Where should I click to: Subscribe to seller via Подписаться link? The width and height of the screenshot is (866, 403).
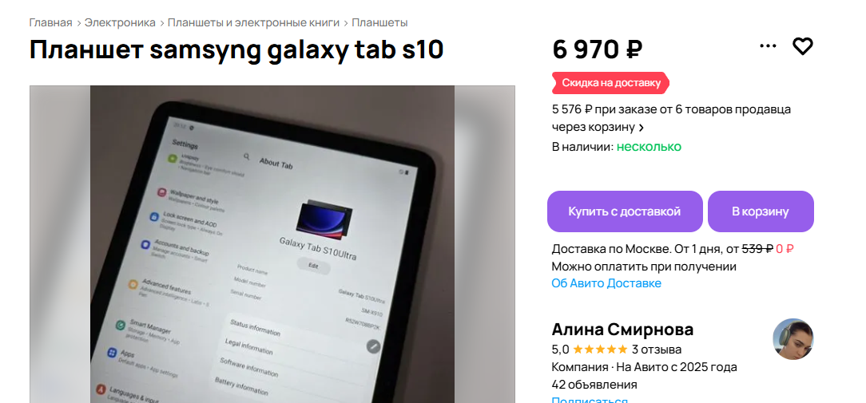pyautogui.click(x=590, y=400)
